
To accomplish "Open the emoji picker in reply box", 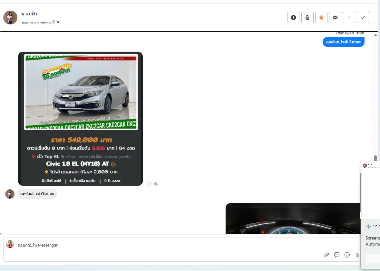I will [x=347, y=255].
